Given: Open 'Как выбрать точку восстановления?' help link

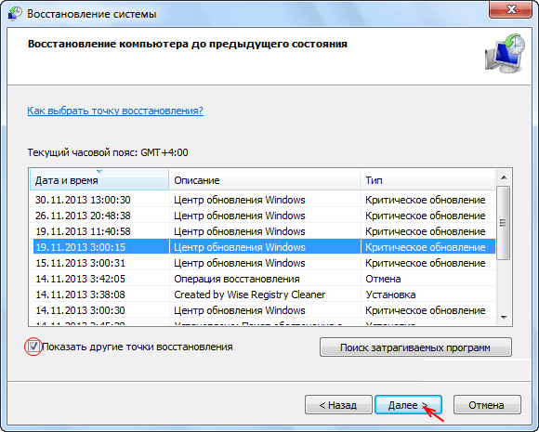Looking at the screenshot, I should point(115,111).
